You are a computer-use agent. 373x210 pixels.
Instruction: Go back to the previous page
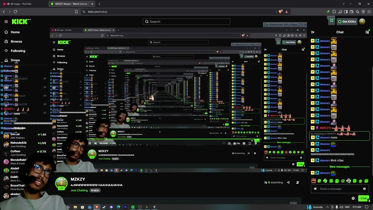pyautogui.click(x=4, y=12)
